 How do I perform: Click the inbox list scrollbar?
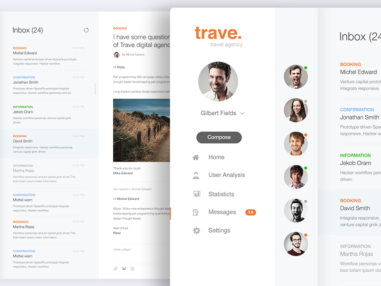point(95,89)
